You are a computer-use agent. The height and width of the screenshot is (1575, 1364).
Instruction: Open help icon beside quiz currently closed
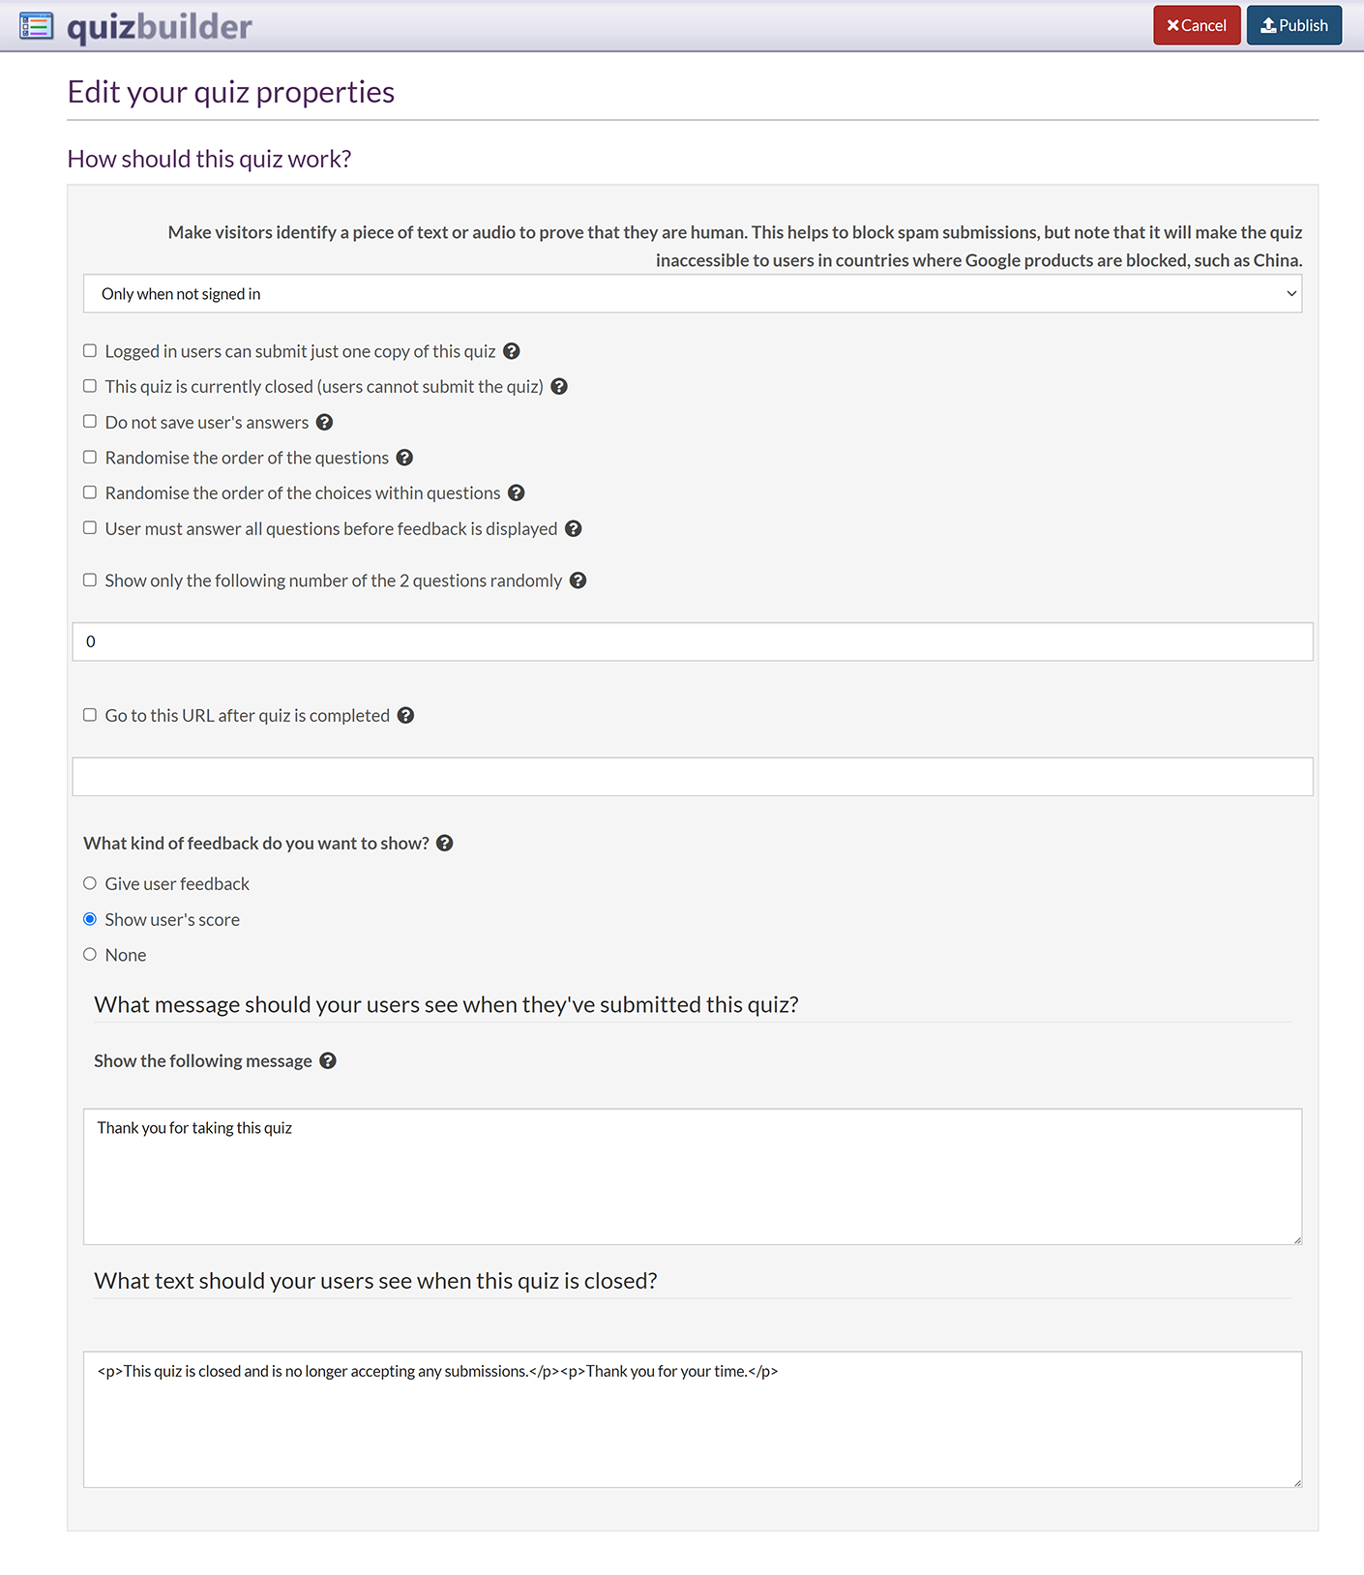(559, 387)
